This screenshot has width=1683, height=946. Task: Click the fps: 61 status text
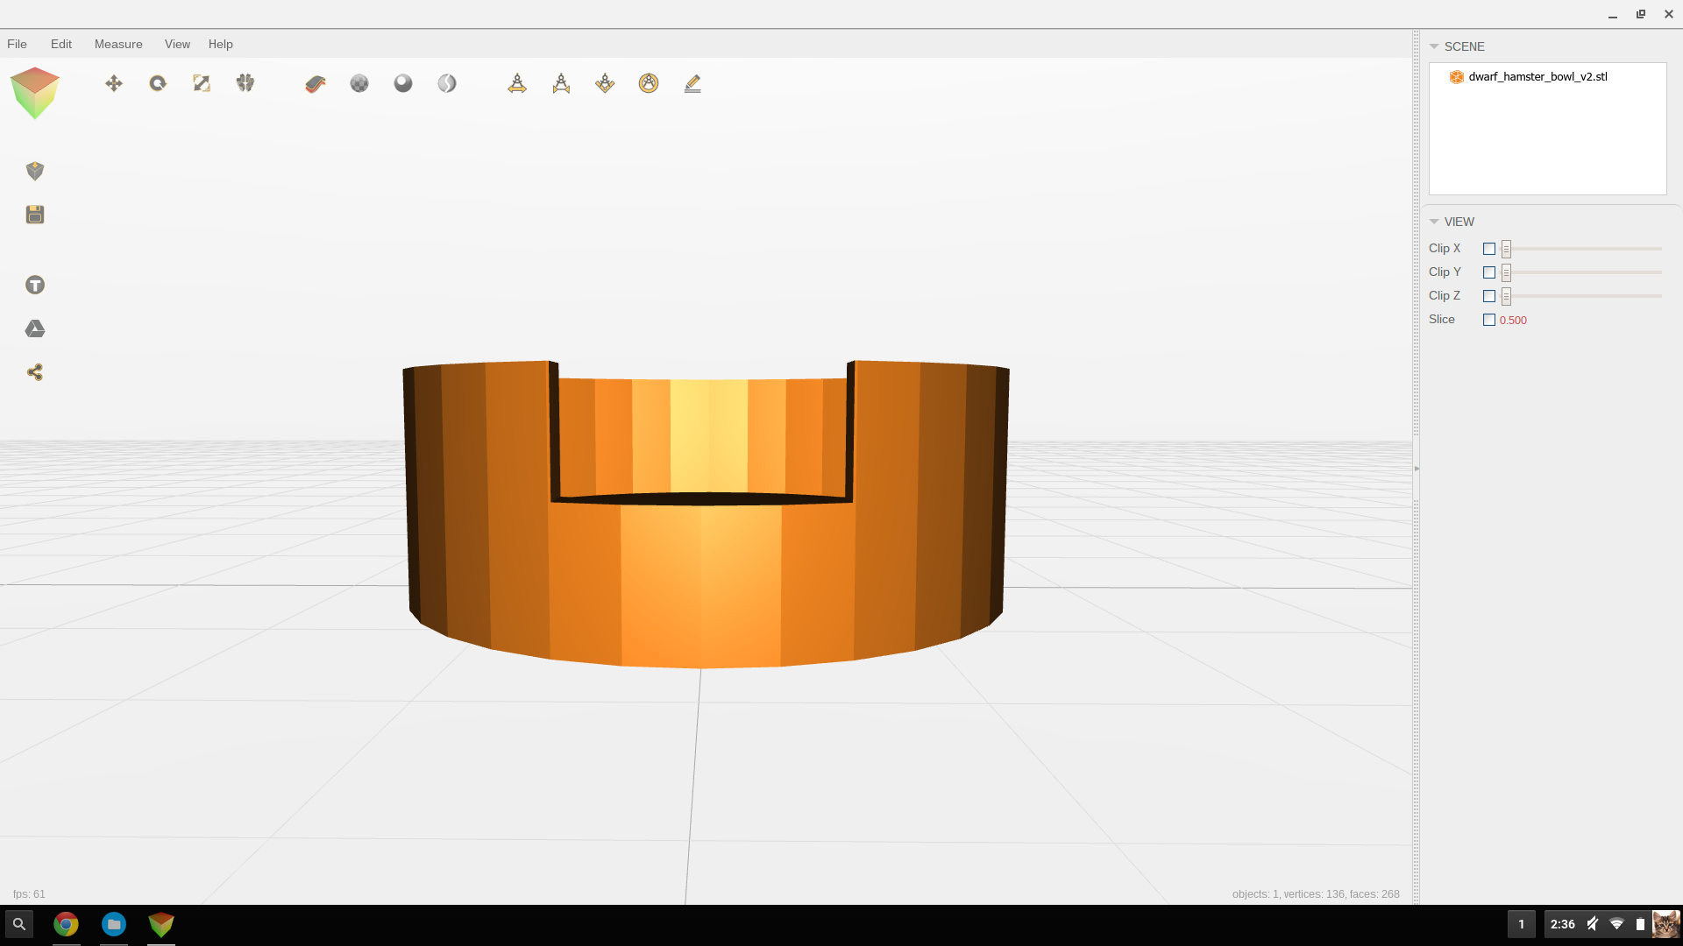click(29, 894)
